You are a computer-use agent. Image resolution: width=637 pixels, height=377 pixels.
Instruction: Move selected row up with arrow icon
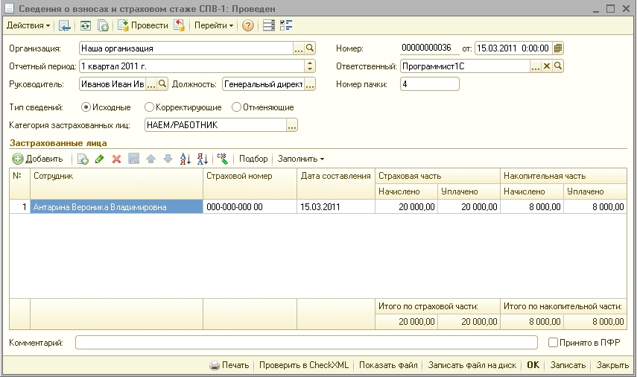coord(150,159)
